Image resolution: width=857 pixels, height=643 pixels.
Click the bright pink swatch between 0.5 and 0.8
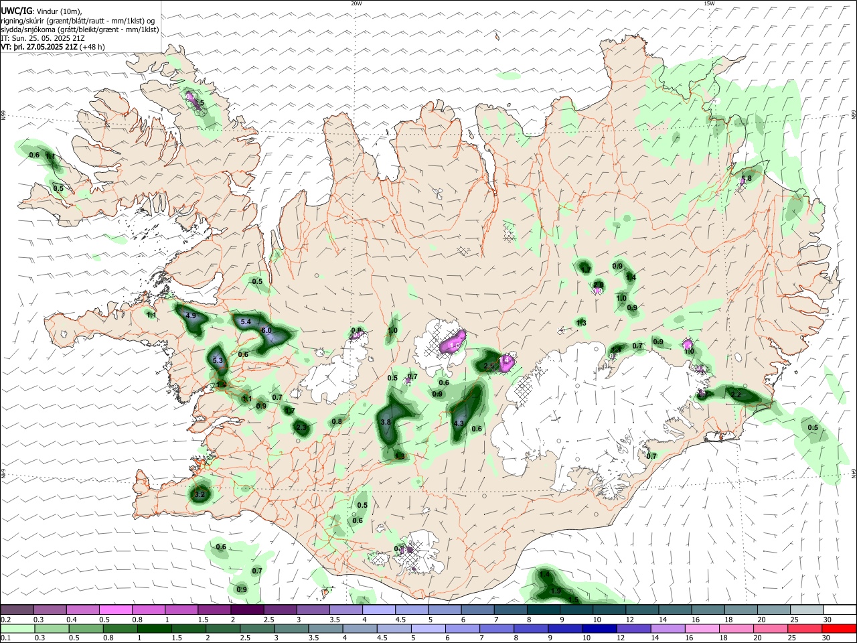115,610
